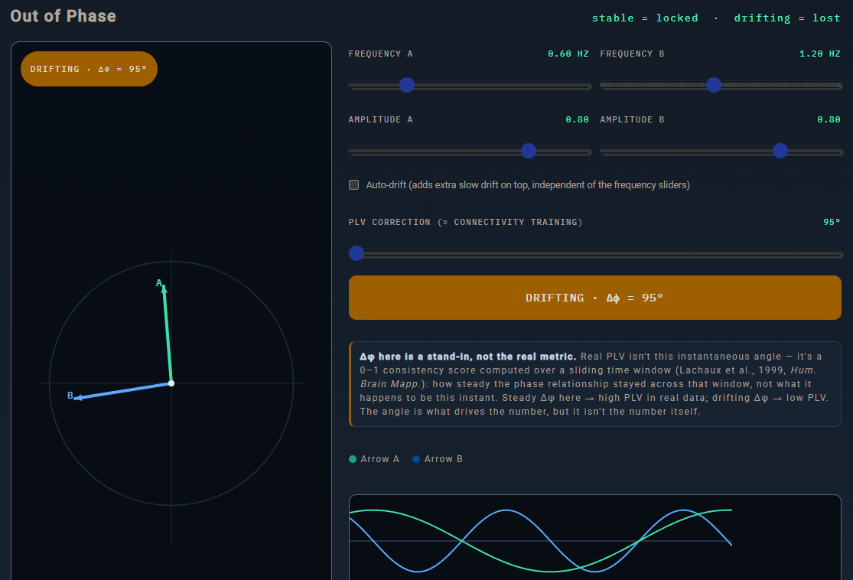The width and height of the screenshot is (853, 580).
Task: Click the PLV Correction slider handle
Action: (x=357, y=253)
